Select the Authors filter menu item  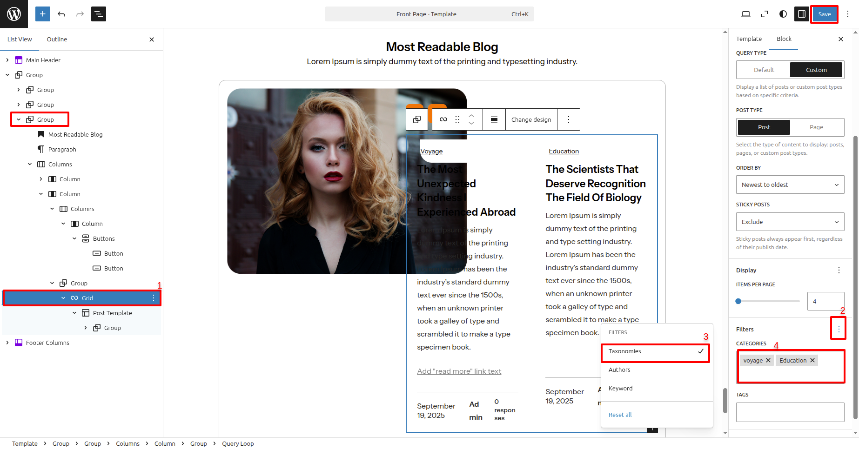pos(619,370)
